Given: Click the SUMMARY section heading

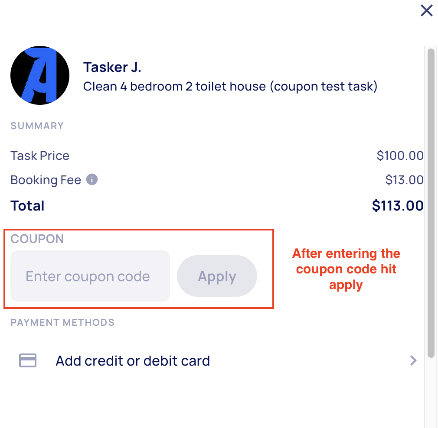Looking at the screenshot, I should click(37, 126).
